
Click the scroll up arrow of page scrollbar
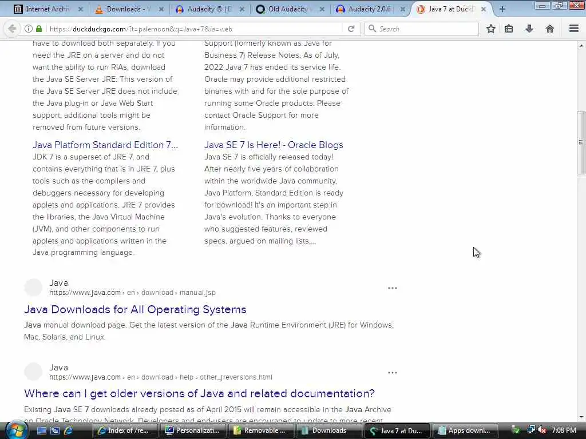click(581, 46)
